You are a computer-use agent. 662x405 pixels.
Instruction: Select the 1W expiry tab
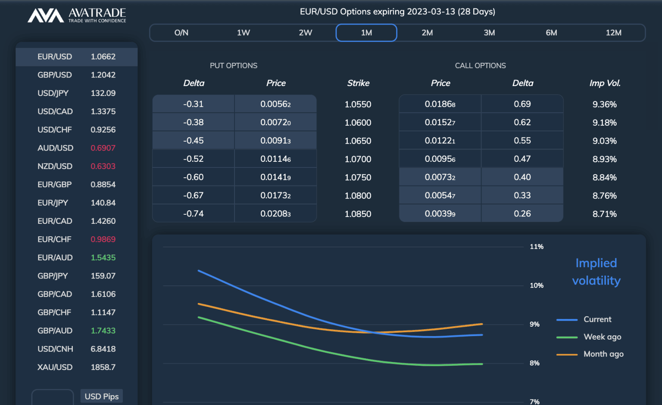[x=244, y=33]
